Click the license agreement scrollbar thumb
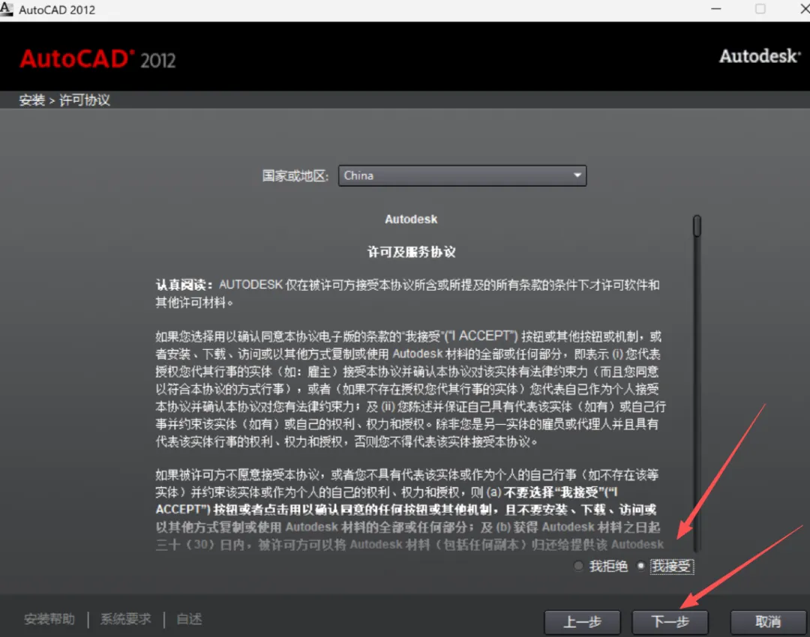Viewport: 810px width, 637px height. (697, 226)
